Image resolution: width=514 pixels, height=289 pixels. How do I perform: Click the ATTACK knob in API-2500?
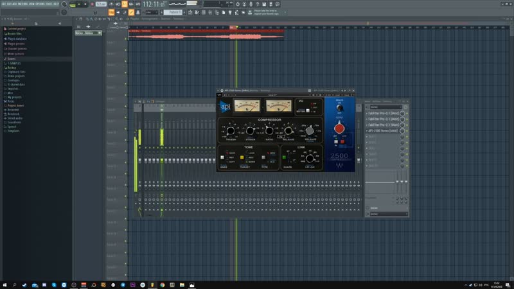pyautogui.click(x=250, y=130)
